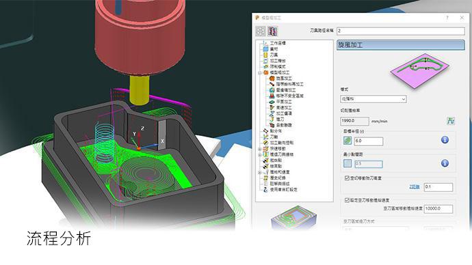Click the Z距離 hyperlink label

point(415,187)
